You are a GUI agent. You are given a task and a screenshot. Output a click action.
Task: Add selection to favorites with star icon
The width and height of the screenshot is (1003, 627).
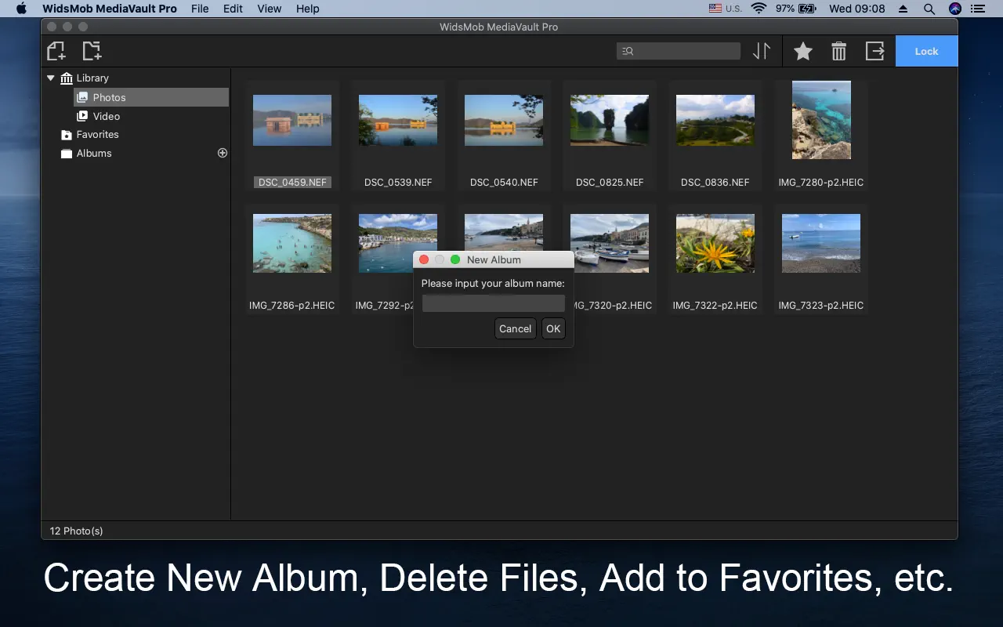802,51
